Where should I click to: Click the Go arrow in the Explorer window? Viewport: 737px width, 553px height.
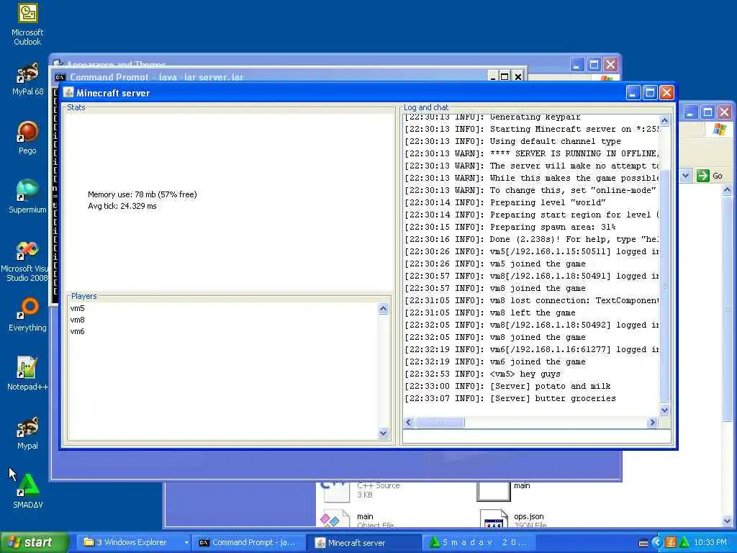point(702,176)
